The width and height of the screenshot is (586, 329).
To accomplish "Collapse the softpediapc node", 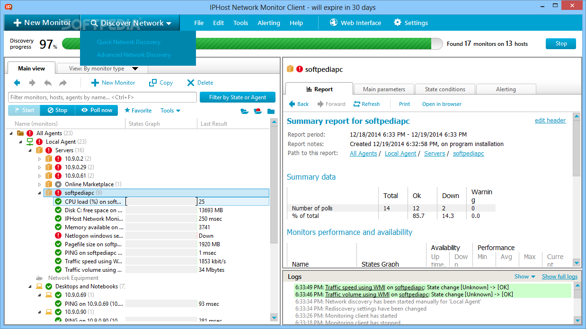I will tap(40, 193).
